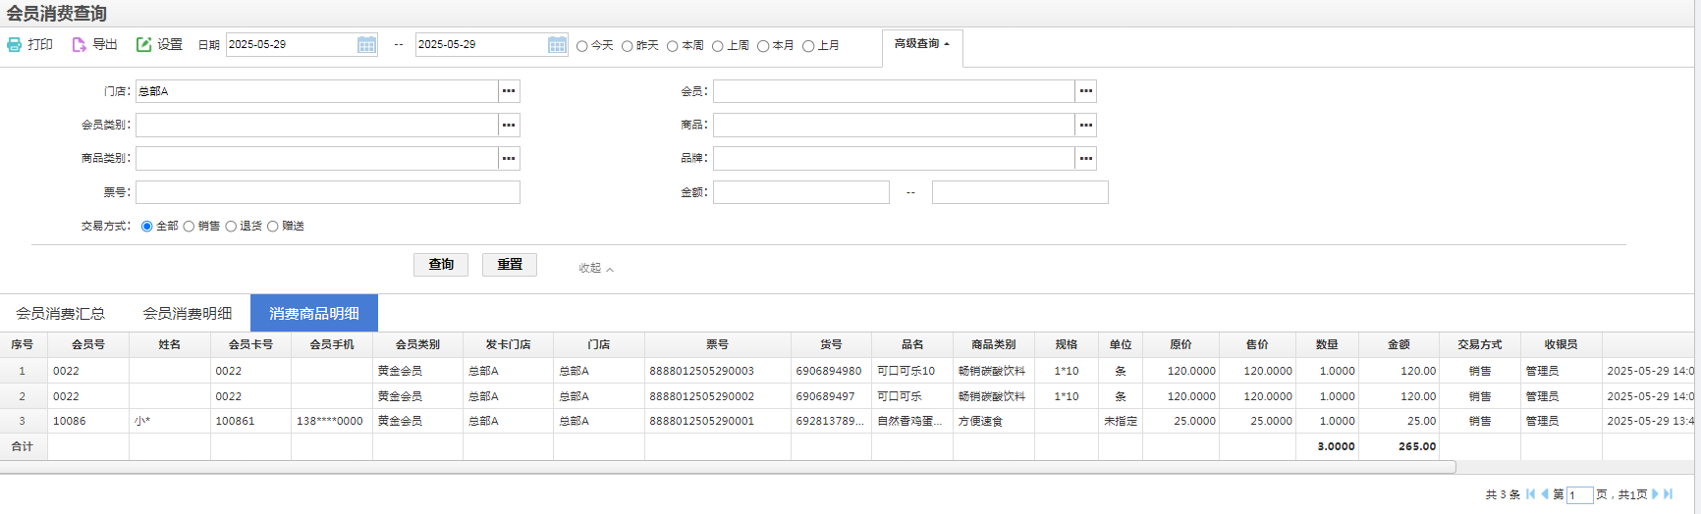
Task: Open the 会员 lookup ellipsis button
Action: [1085, 91]
